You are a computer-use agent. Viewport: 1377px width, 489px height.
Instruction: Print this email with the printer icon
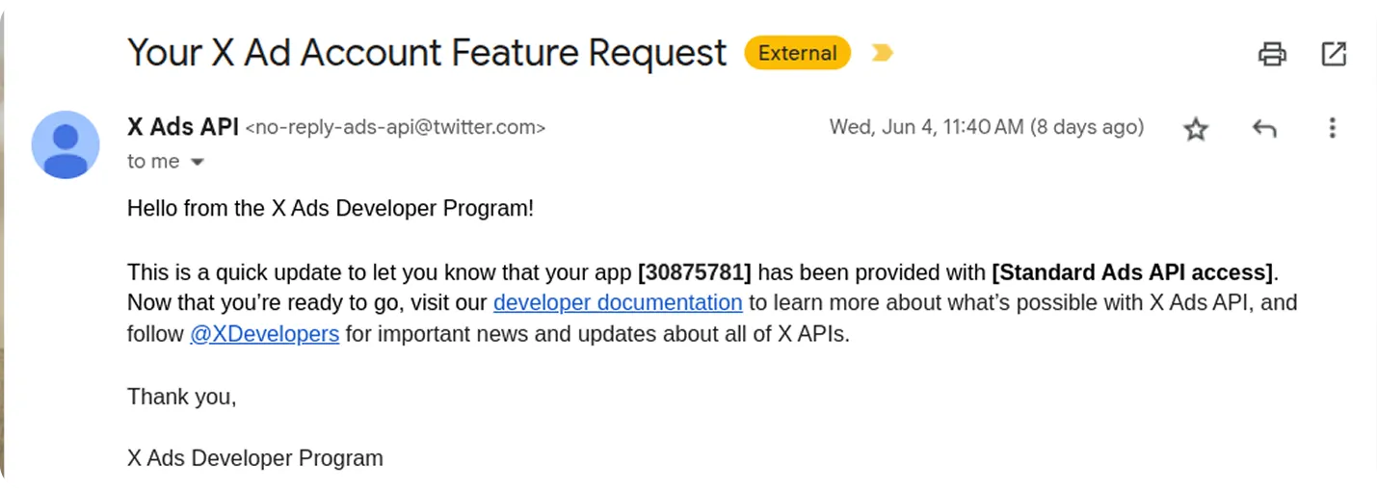click(1272, 54)
